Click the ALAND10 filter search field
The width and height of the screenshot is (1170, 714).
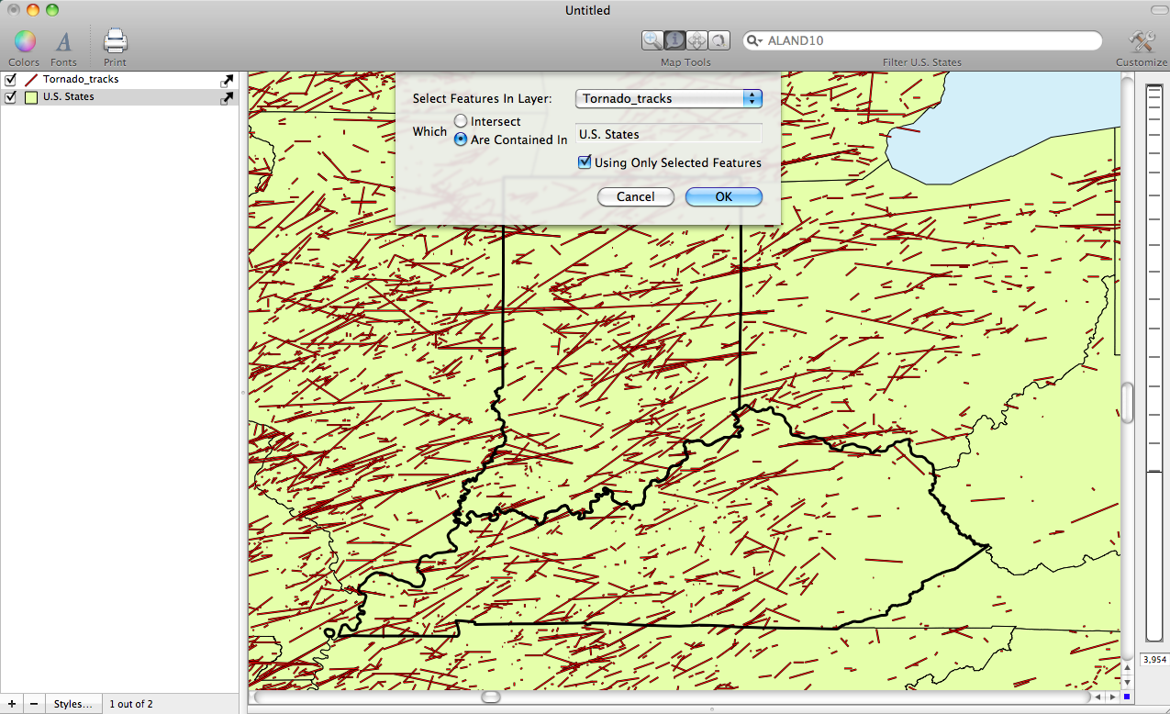927,40
